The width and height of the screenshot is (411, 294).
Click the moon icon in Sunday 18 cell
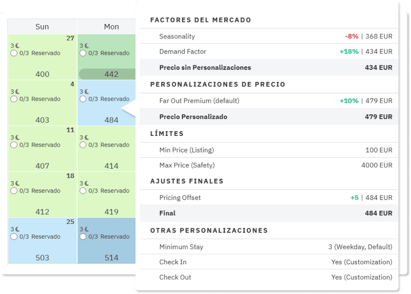[x=18, y=183]
